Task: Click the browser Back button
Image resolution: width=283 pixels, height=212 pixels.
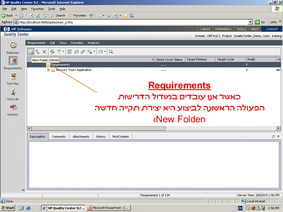Action: [x=8, y=16]
